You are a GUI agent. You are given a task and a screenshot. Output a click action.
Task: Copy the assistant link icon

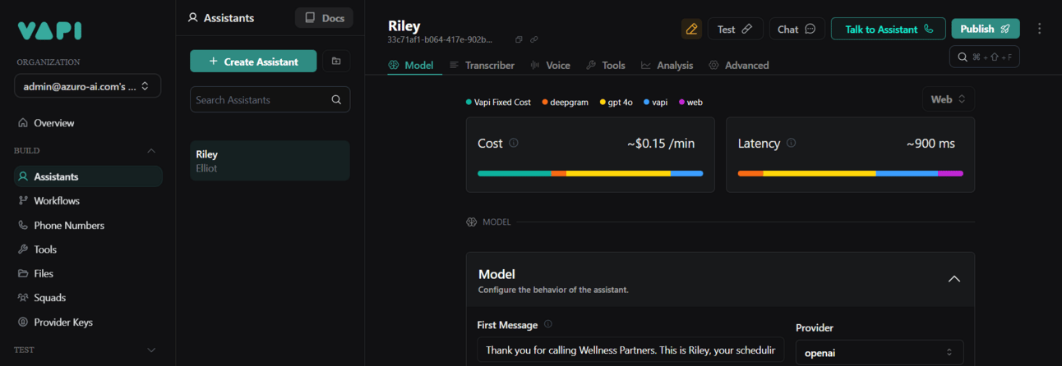point(533,39)
